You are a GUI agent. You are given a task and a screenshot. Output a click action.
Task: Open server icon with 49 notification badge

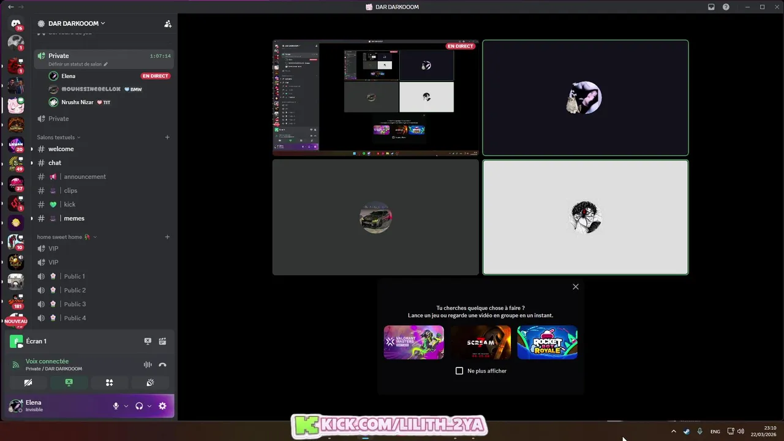(16, 164)
